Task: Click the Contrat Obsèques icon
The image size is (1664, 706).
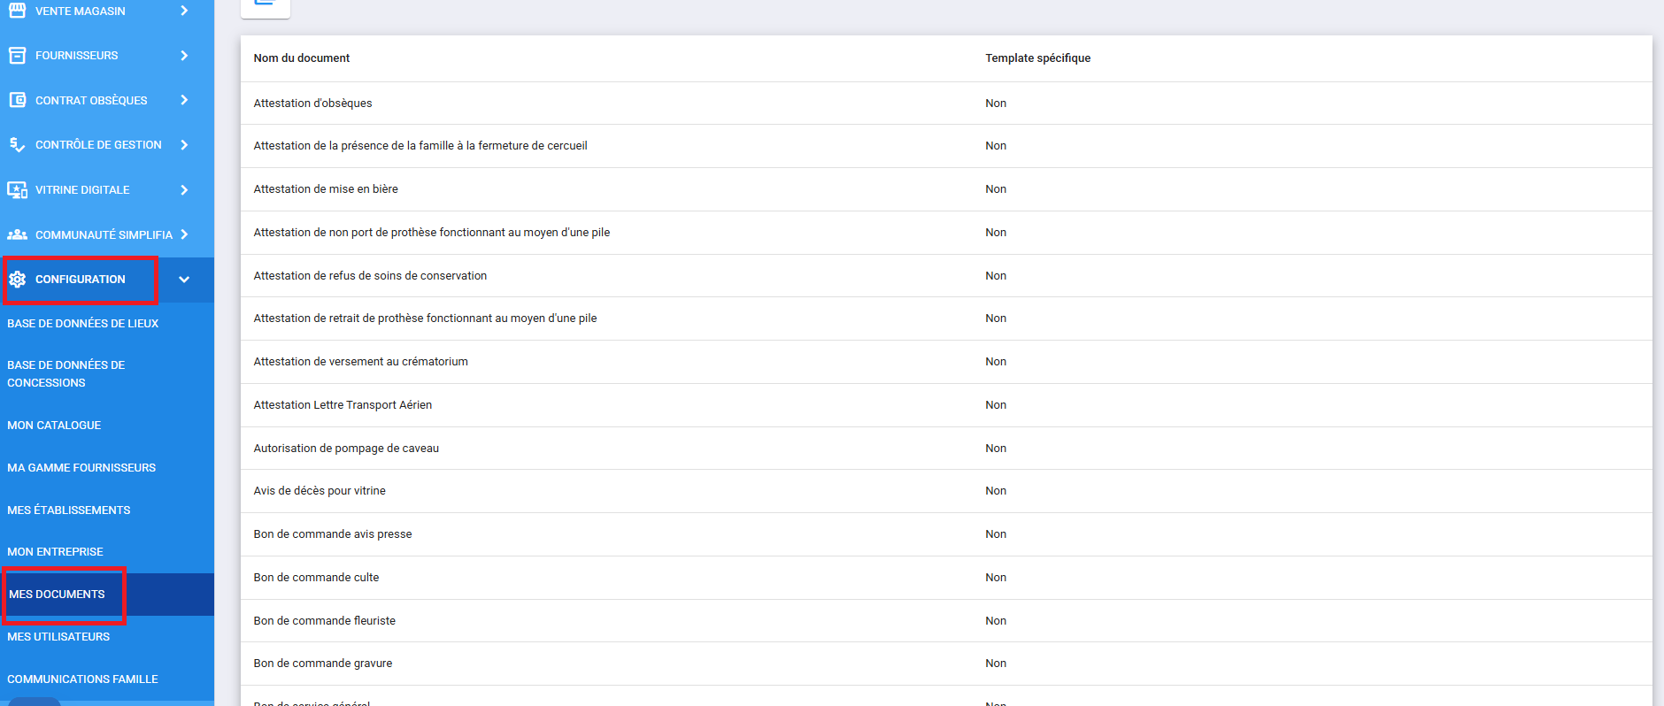Action: (17, 100)
